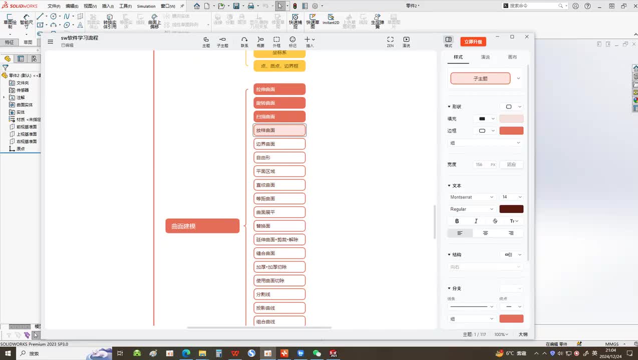Click the 适应 fit width button
This screenshot has height=360, width=638.
coord(511,164)
